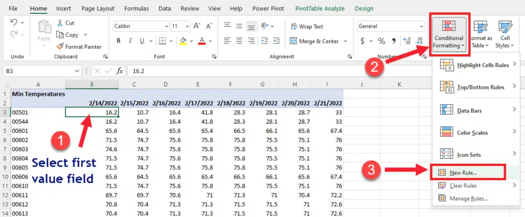Viewport: 525px width, 217px height.
Task: Click the Conditional Formatting button
Action: [449, 34]
